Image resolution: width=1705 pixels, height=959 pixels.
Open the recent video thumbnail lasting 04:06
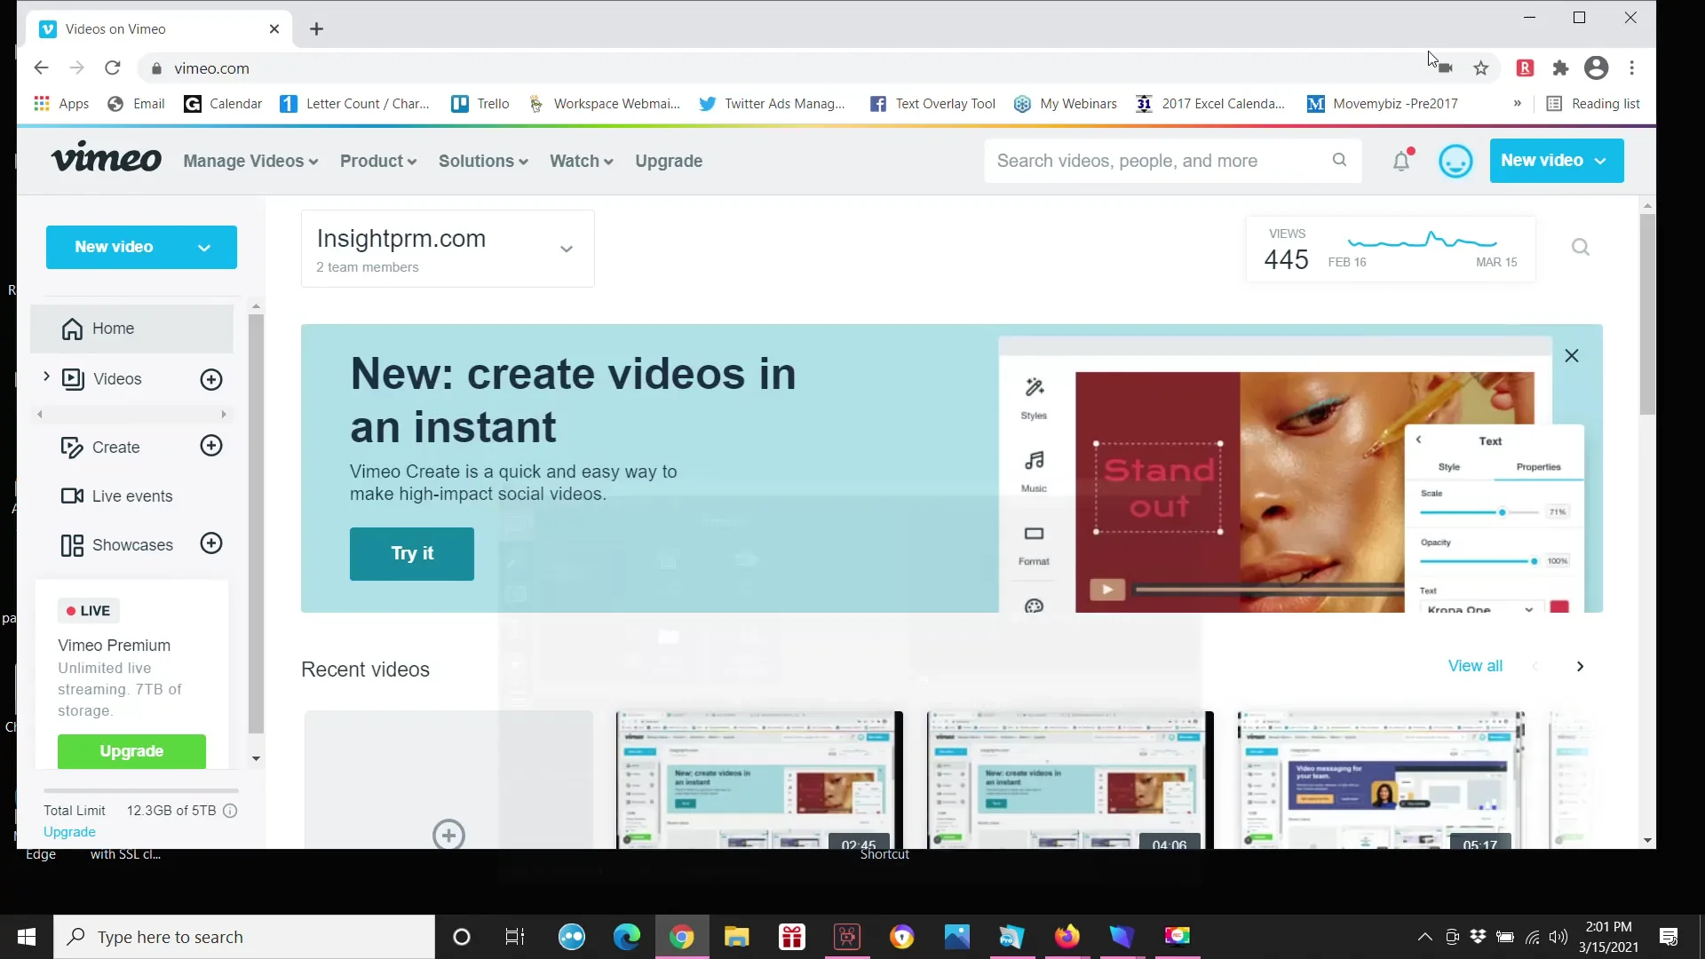click(1070, 780)
